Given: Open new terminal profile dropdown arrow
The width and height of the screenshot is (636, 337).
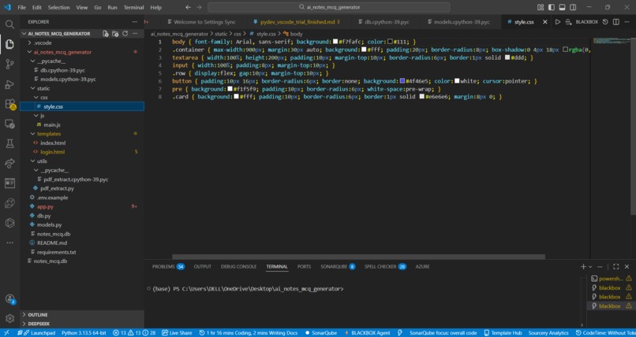Looking at the screenshot, I should point(590,267).
